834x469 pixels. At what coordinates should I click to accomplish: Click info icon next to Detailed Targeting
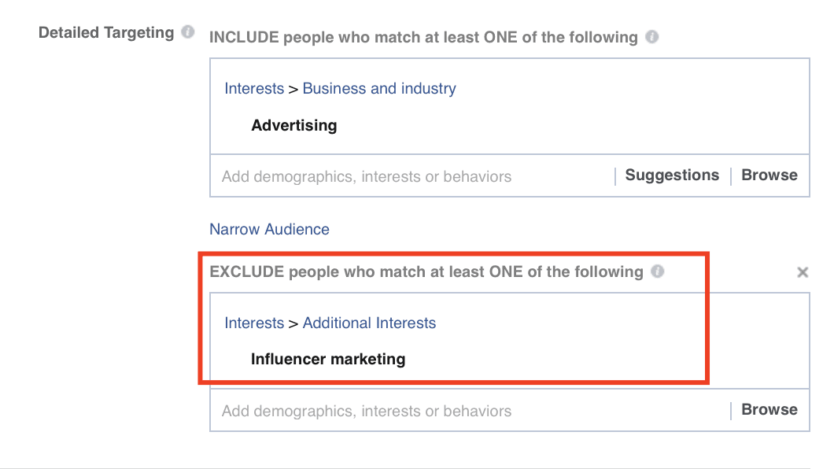[187, 33]
